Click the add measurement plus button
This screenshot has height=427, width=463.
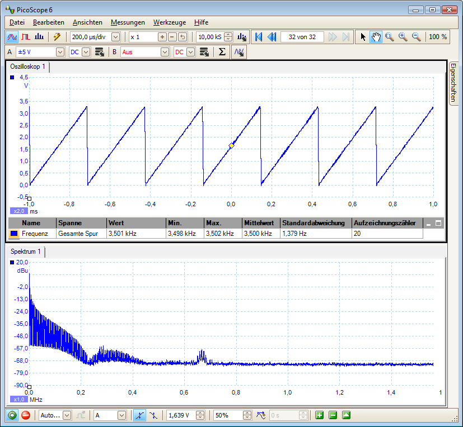pyautogui.click(x=319, y=415)
